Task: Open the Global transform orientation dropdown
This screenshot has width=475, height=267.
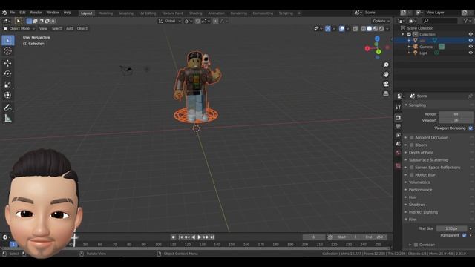Action: pos(170,21)
